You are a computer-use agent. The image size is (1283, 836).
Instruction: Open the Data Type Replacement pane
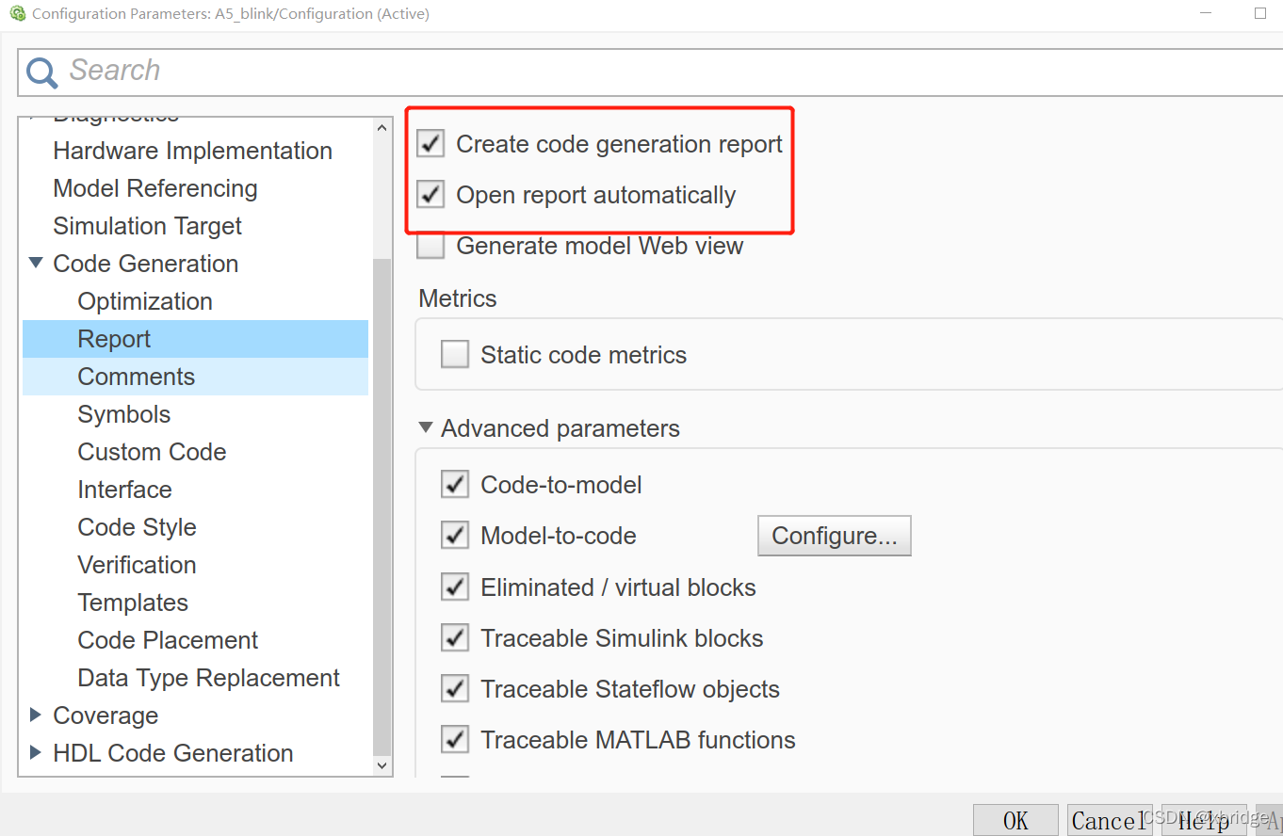click(208, 678)
